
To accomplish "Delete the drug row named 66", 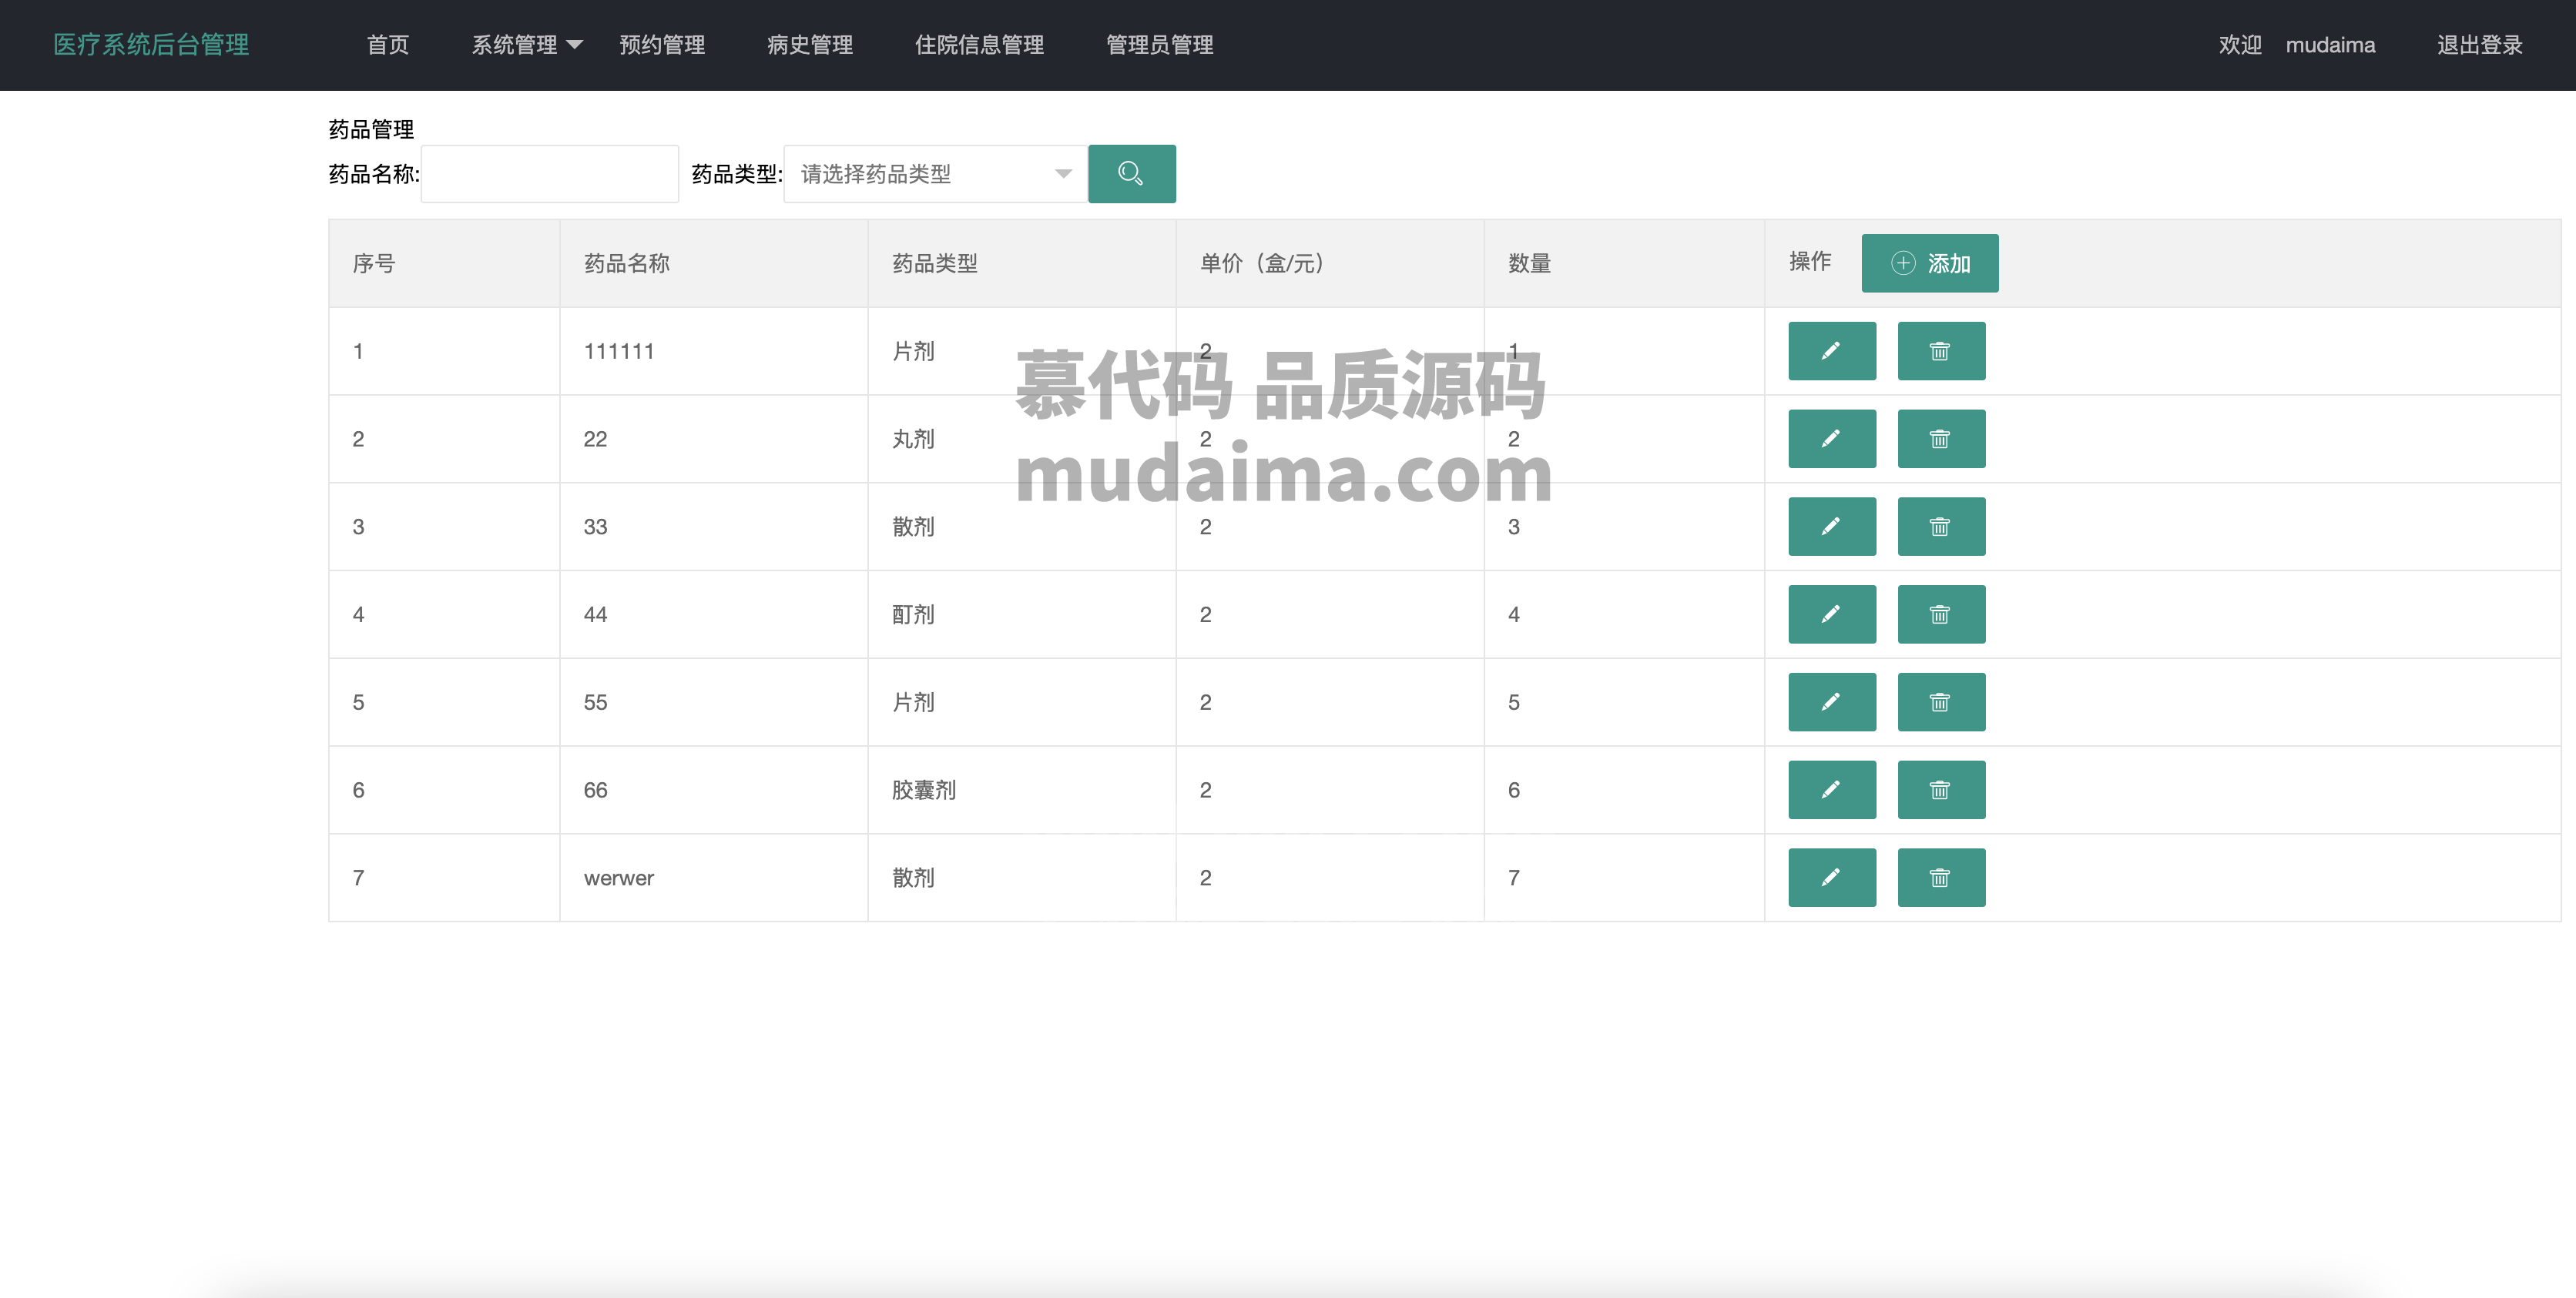I will pyautogui.click(x=1941, y=789).
